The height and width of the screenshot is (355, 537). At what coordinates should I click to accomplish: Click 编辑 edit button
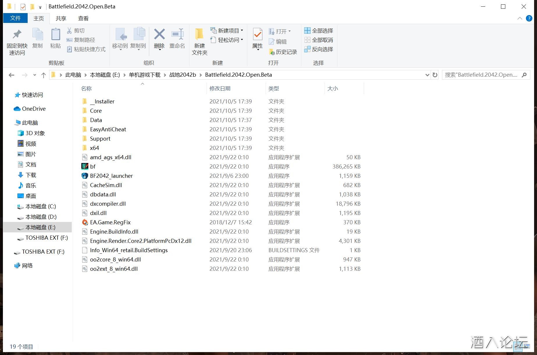pos(278,42)
